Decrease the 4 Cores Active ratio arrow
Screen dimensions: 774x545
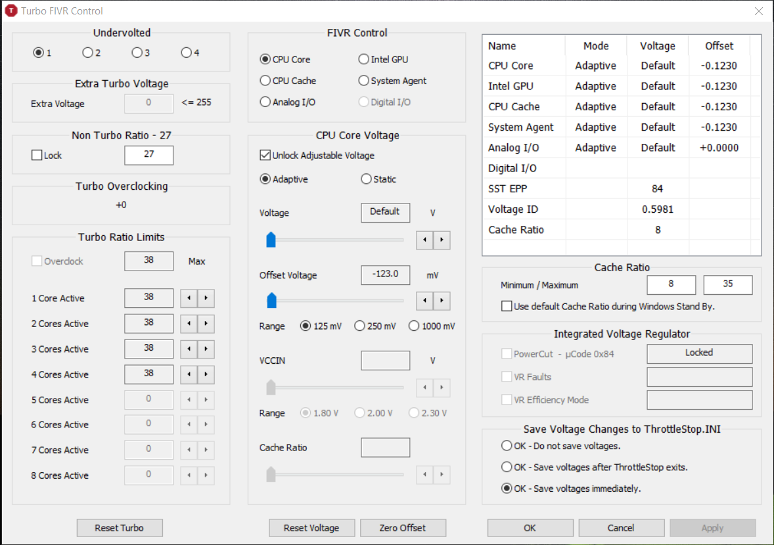pos(189,374)
